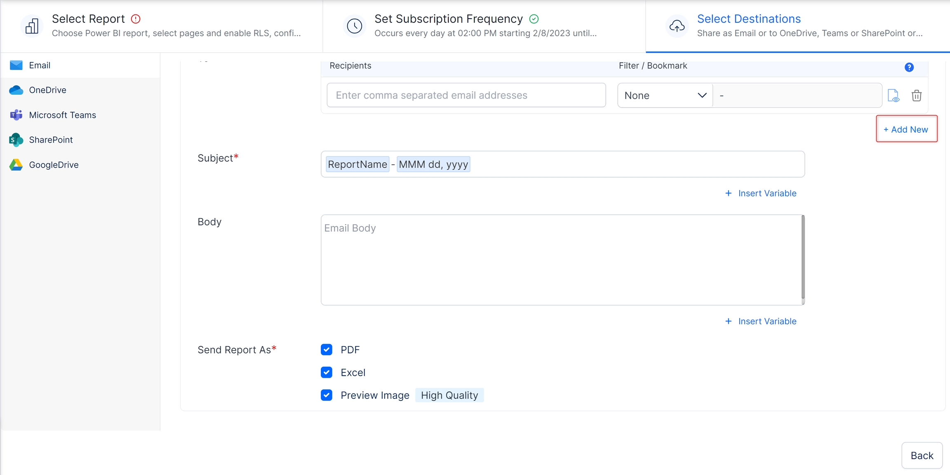Click the GoogleDrive triangle icon

pyautogui.click(x=16, y=165)
